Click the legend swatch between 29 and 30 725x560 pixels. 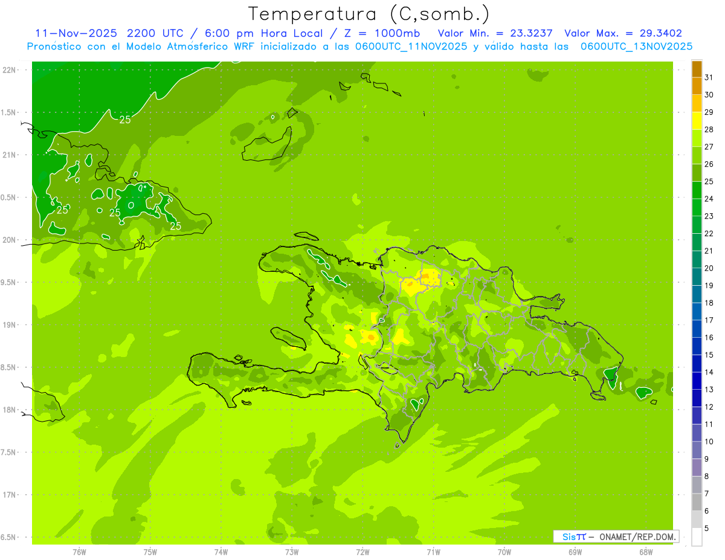697,103
